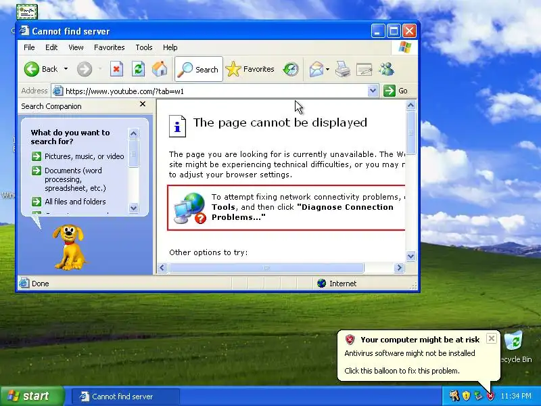Click the page vertical scrollbar up arrow
This screenshot has height=406, width=541.
(x=410, y=106)
